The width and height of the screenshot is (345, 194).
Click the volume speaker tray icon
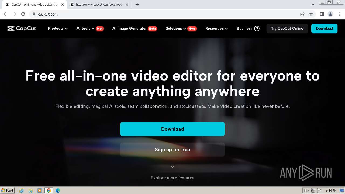tap(306, 190)
